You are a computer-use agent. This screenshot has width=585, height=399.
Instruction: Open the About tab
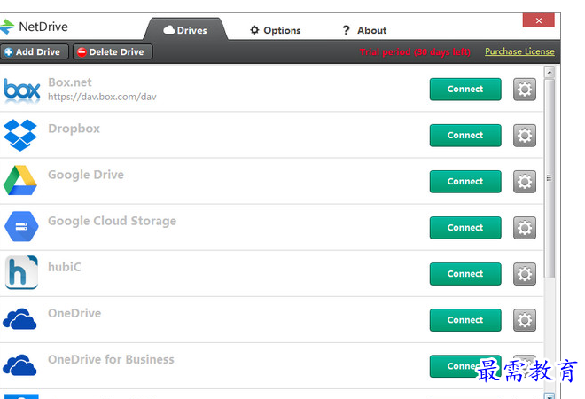(x=364, y=30)
